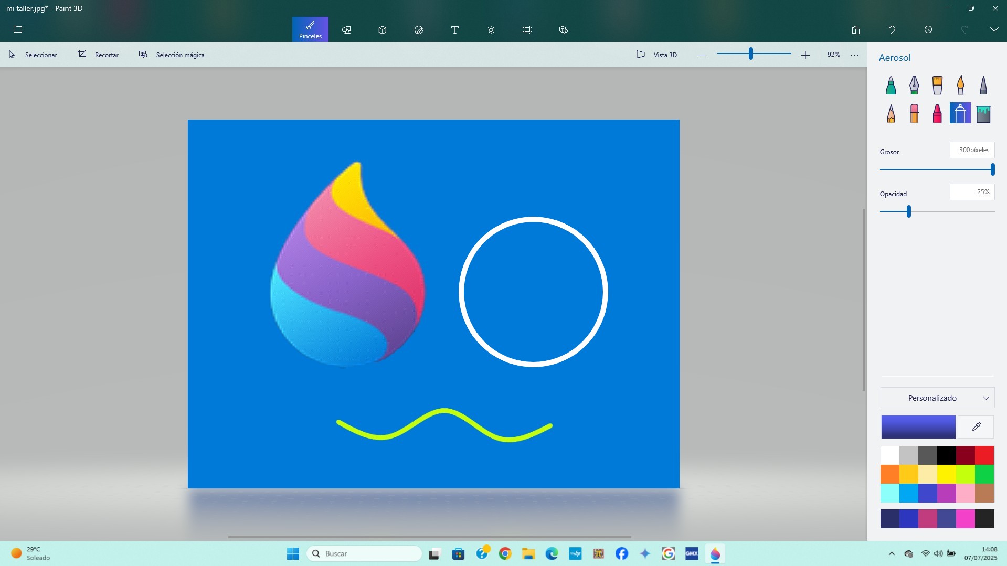
Task: Pick the red color swatch
Action: [984, 455]
